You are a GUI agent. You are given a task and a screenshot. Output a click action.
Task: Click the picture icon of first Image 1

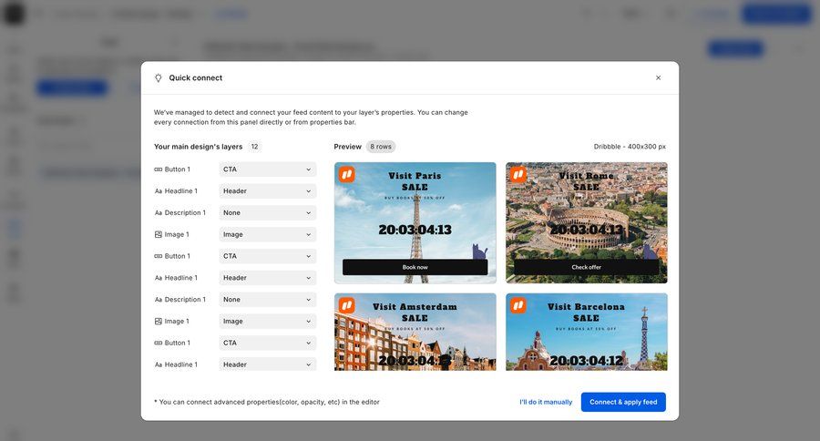pyautogui.click(x=158, y=234)
